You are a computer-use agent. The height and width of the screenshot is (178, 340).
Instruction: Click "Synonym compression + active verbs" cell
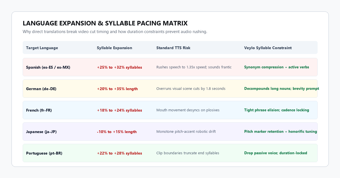point(277,67)
